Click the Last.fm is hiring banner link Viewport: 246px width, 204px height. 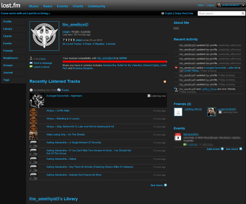(x=25, y=13)
